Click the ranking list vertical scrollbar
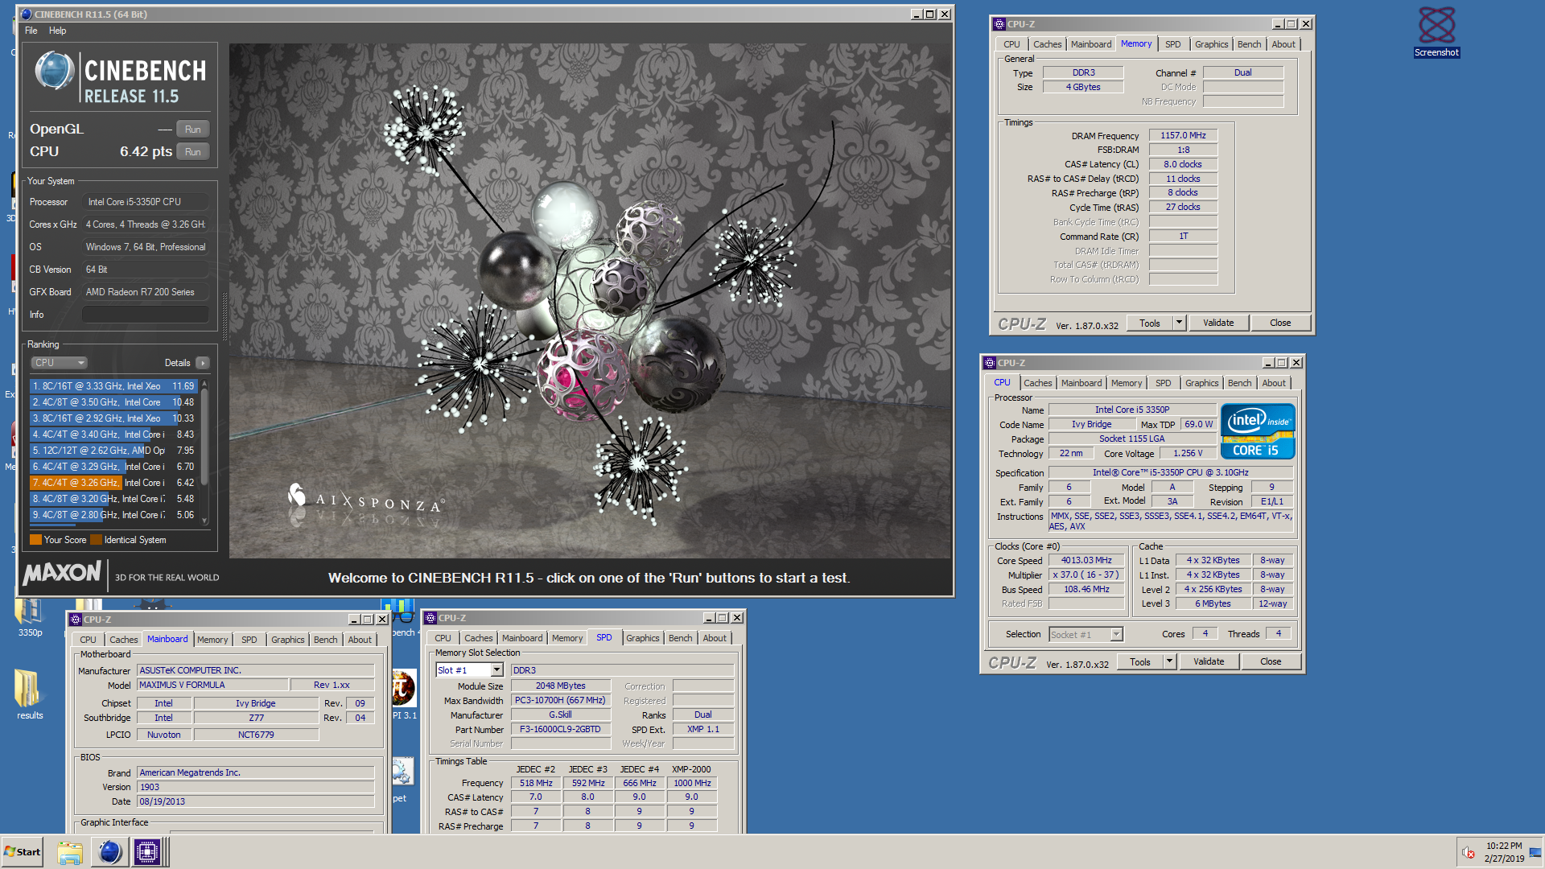 click(x=205, y=439)
